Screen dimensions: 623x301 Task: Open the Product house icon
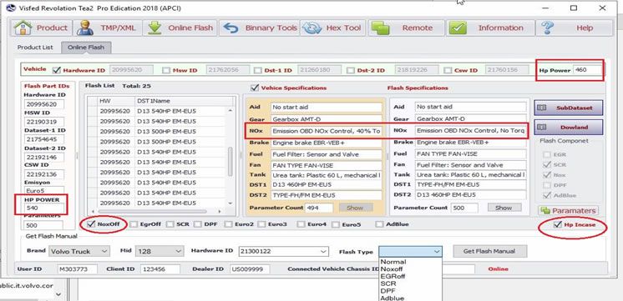[23, 28]
